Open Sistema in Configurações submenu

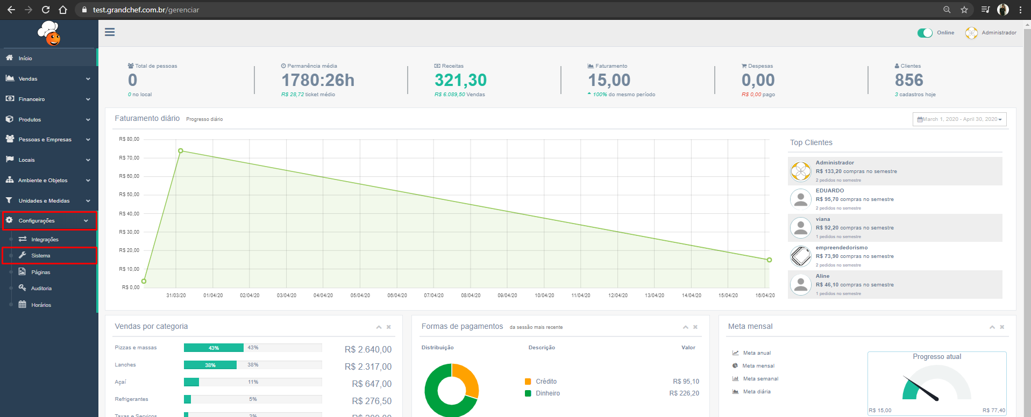[x=41, y=256]
